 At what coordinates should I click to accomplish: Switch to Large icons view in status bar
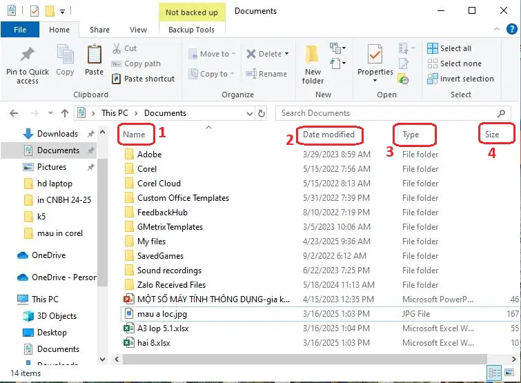509,373
